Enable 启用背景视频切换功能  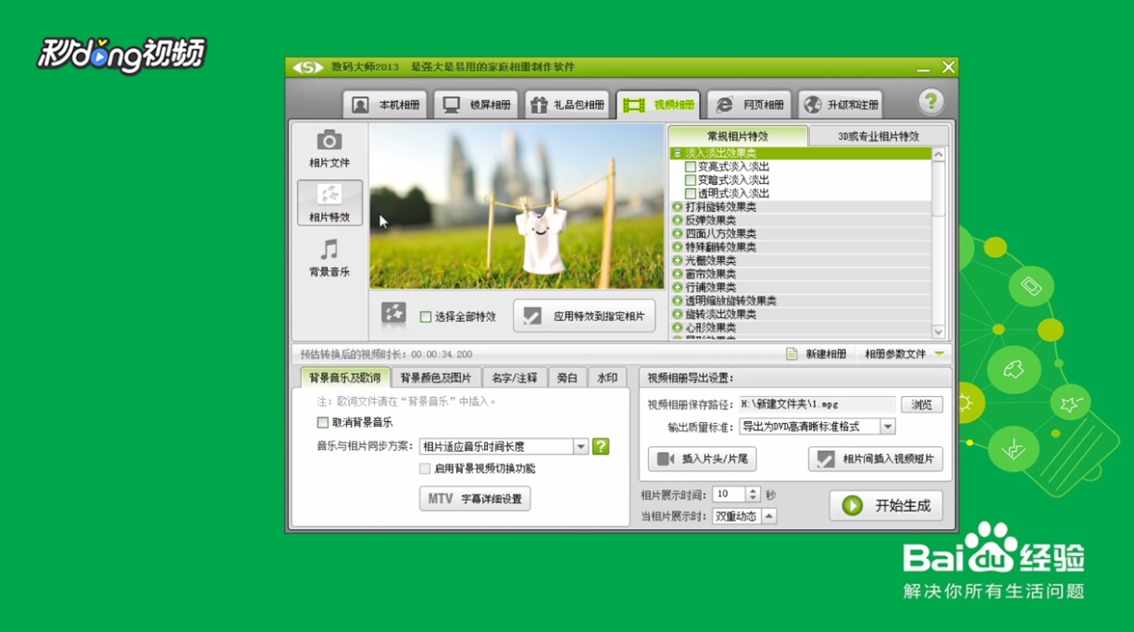point(423,469)
